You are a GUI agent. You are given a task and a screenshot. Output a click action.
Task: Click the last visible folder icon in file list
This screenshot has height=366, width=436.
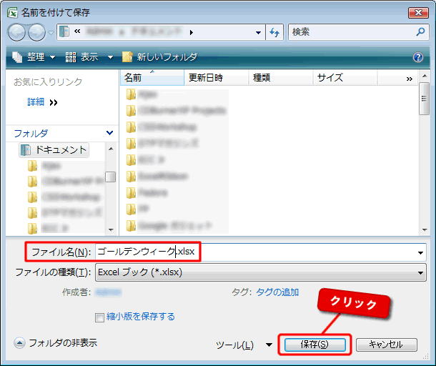coord(131,226)
